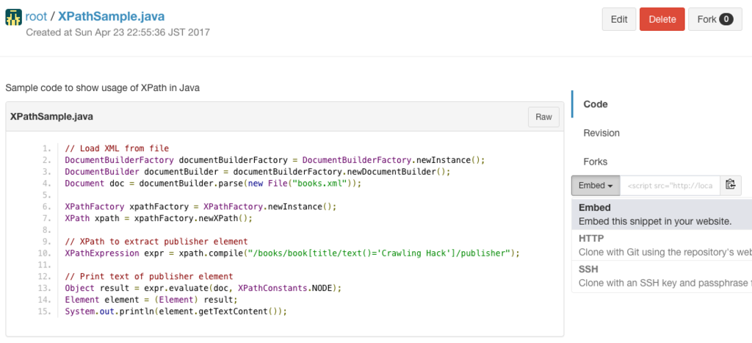Click line 4 parsing books.xml
This screenshot has height=343, width=752.
[x=213, y=184]
